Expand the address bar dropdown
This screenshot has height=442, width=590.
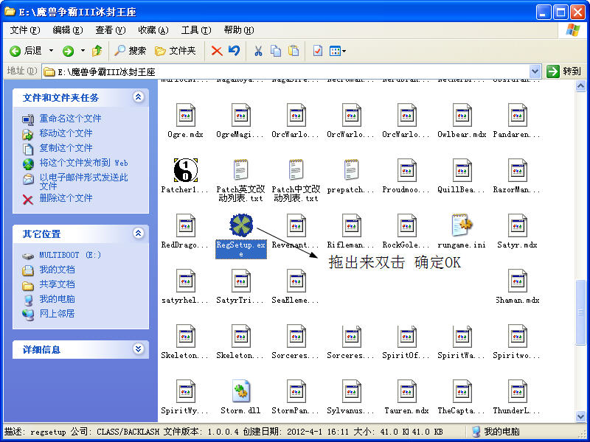[535, 71]
